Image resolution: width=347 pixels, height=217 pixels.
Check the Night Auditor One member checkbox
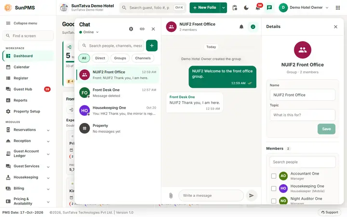coord(274,201)
